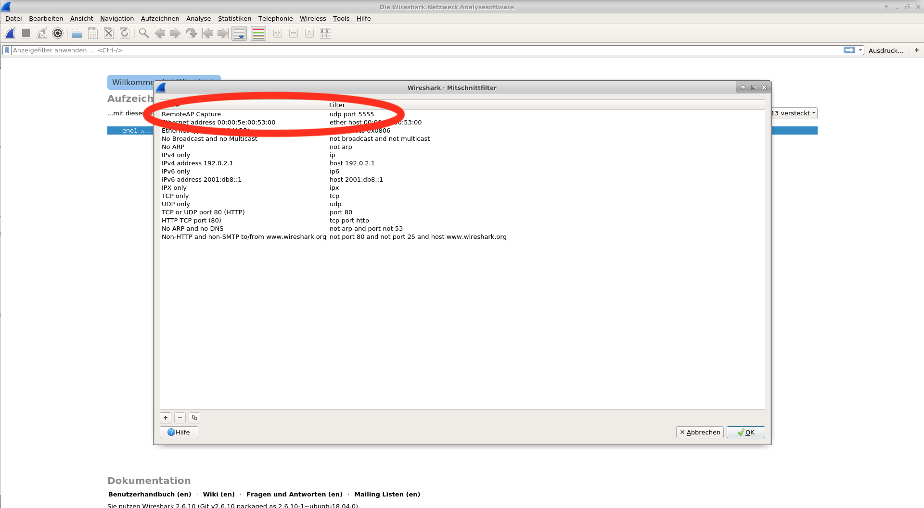
Task: Open the Statistiken menu
Action: 234,18
